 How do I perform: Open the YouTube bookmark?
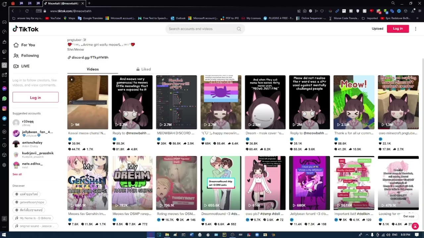point(53,18)
